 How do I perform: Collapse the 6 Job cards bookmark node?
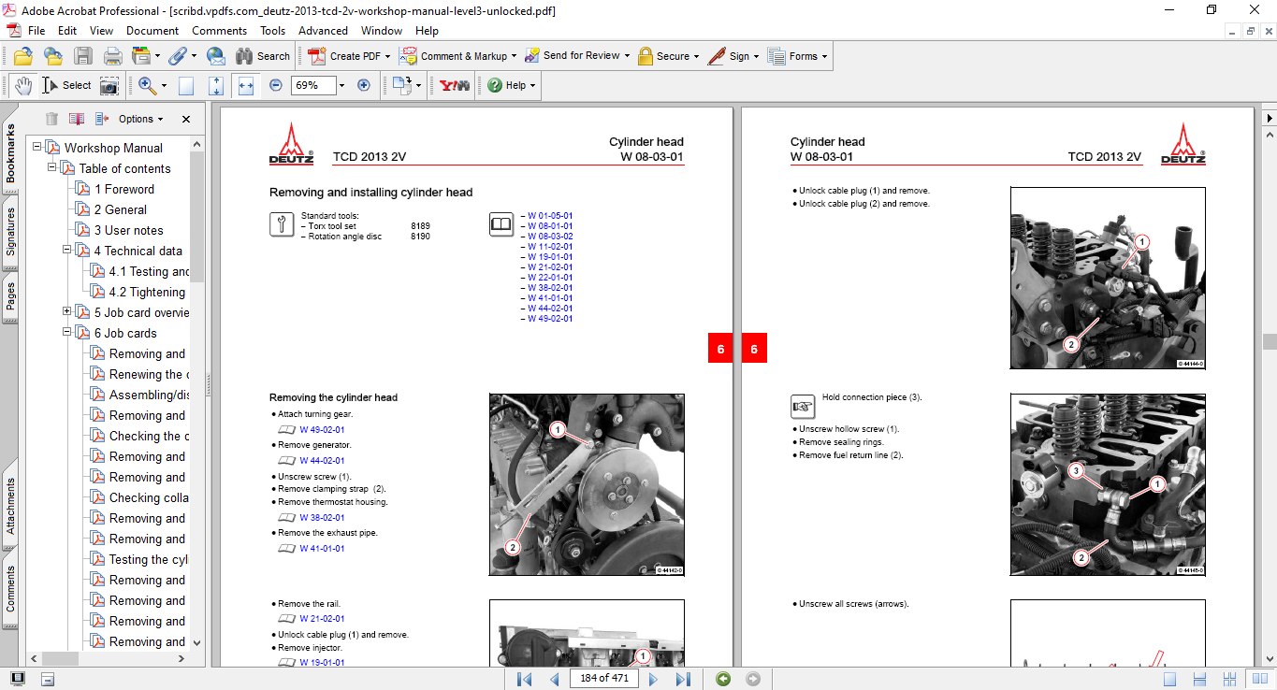[x=66, y=332]
